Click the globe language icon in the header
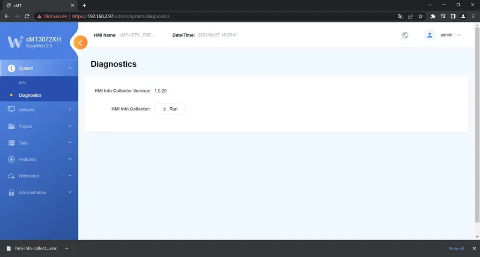This screenshot has width=480, height=257. tap(405, 35)
